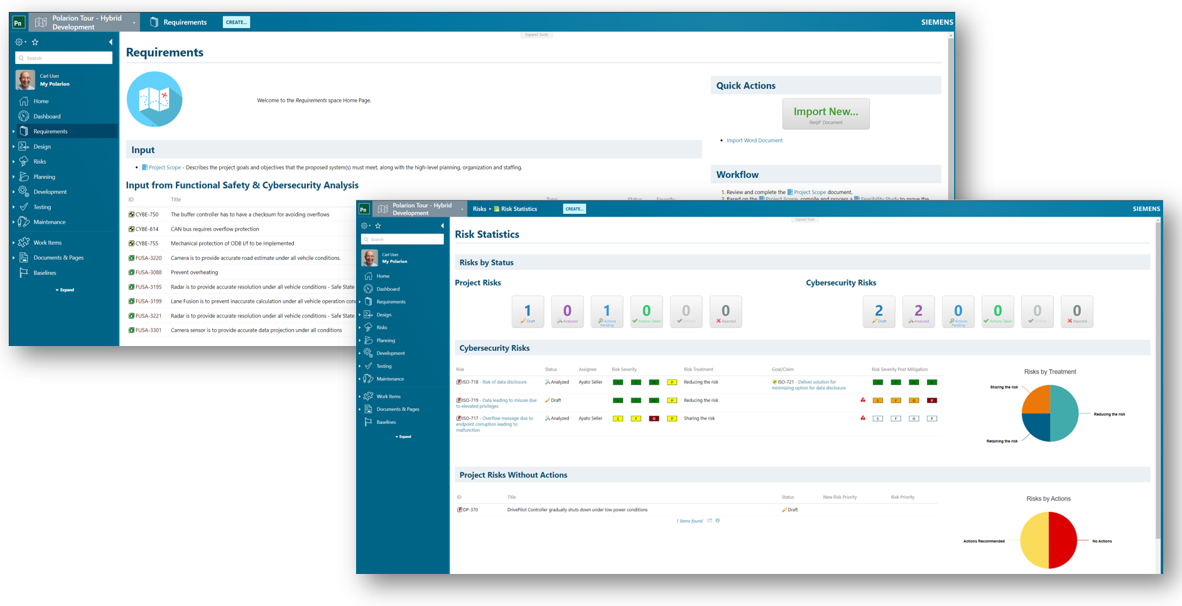The width and height of the screenshot is (1182, 606).
Task: Click Pn logo in Requirements window header
Action: [18, 23]
